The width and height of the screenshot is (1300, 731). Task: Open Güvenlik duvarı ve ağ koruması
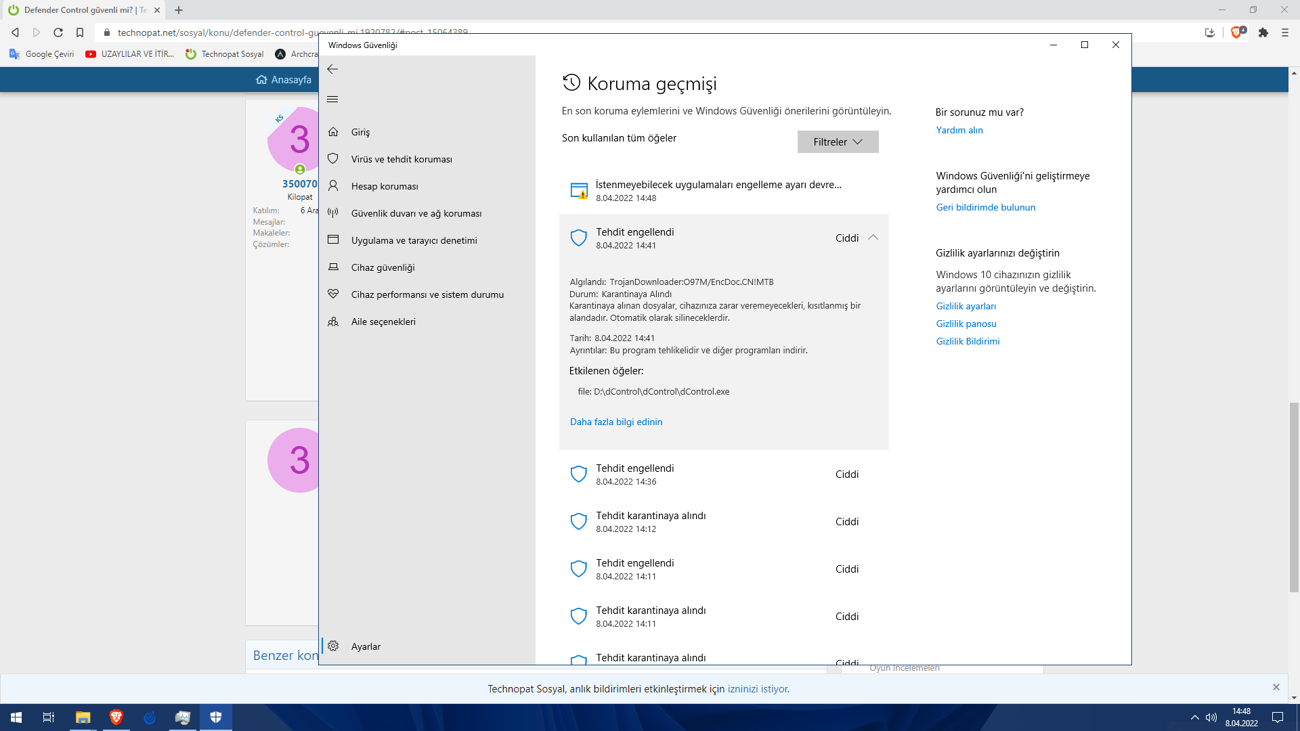416,213
